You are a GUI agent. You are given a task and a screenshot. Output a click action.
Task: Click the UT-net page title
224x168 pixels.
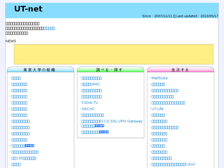28,9
